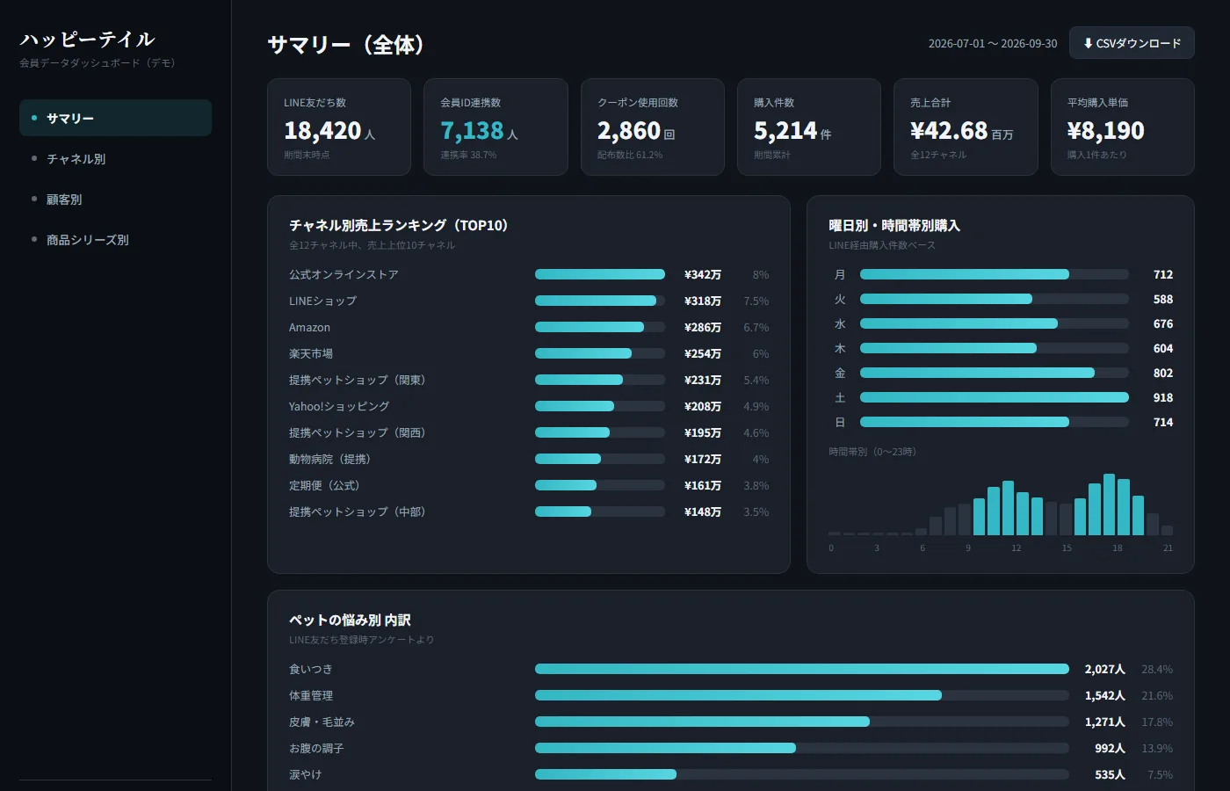Click the ハッピーテイル logo title
The height and width of the screenshot is (791, 1230).
click(87, 40)
